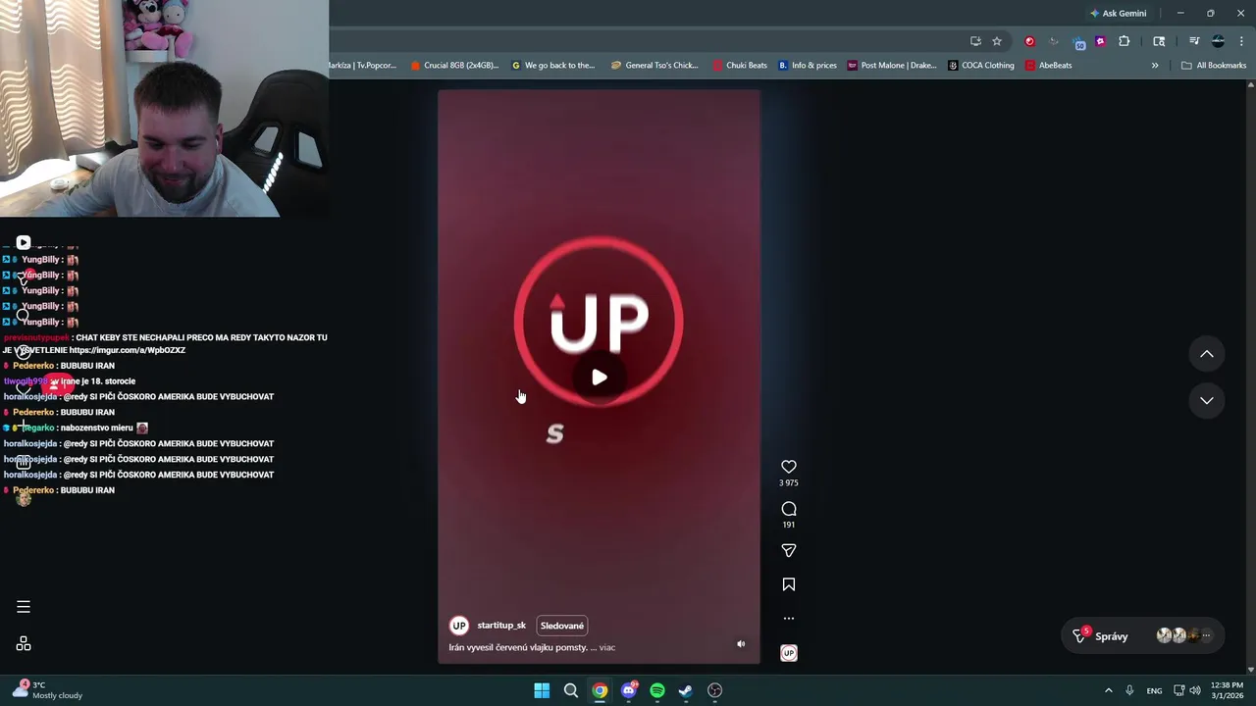This screenshot has width=1256, height=706.
Task: Share the reel via paper plane icon
Action: tap(789, 551)
